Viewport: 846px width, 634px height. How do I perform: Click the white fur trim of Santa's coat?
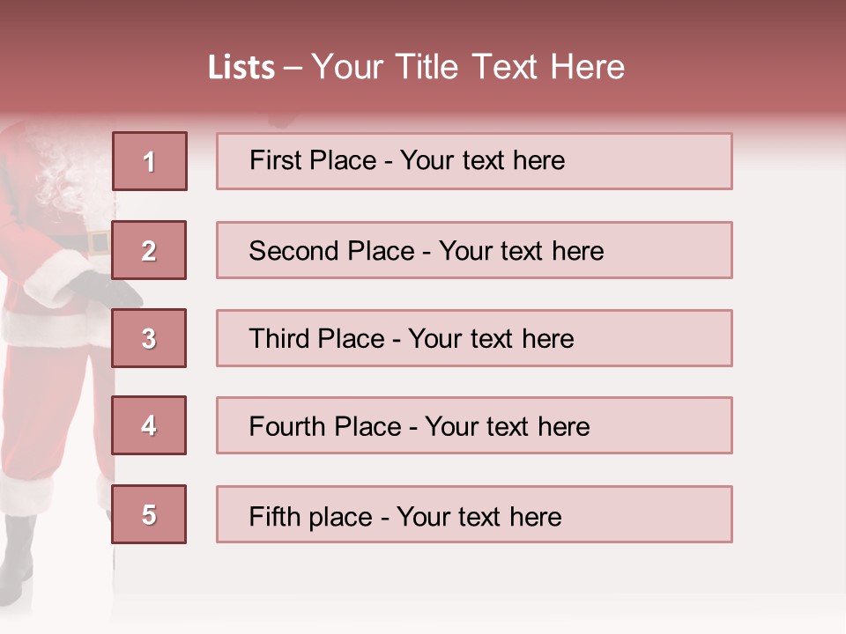53,328
